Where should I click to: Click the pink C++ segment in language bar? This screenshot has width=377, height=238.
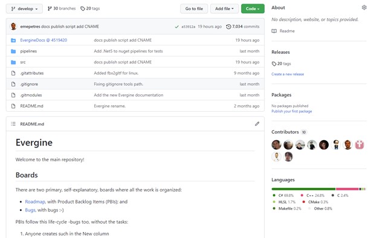tap(347, 189)
